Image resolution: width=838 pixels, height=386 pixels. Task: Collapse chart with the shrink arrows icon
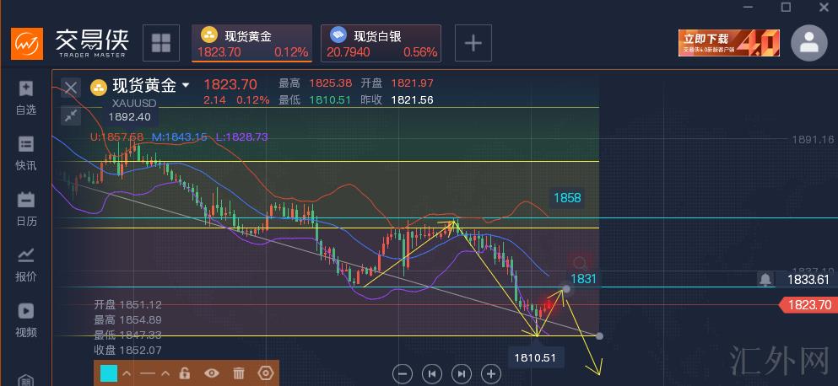[x=71, y=115]
